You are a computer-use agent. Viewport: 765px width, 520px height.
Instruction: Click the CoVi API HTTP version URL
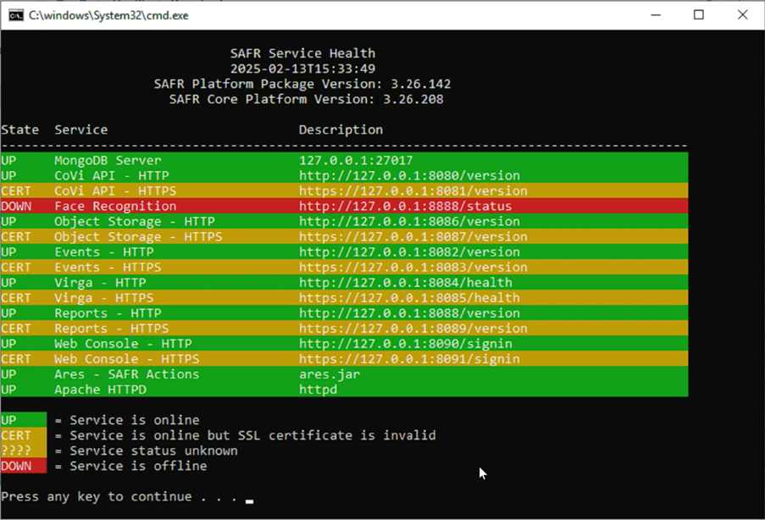pyautogui.click(x=409, y=175)
